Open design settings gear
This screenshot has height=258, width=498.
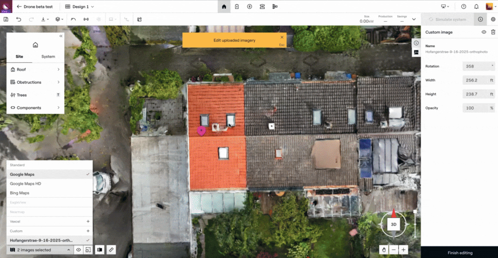point(493,19)
